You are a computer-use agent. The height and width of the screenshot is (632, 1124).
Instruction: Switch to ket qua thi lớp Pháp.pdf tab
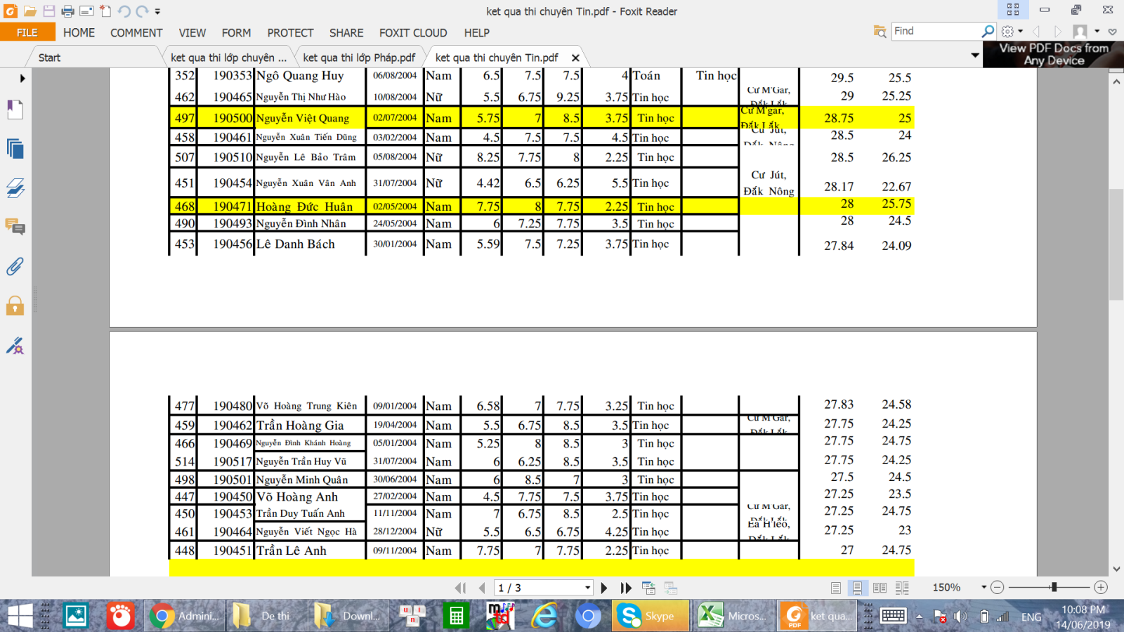click(x=359, y=58)
